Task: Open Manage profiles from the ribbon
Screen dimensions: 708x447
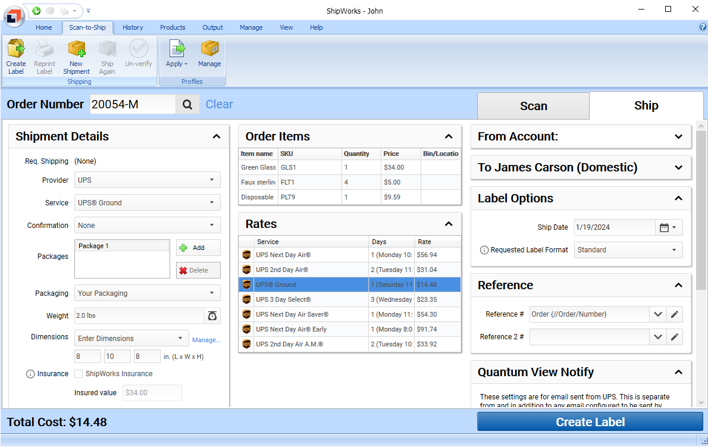Action: pos(209,54)
